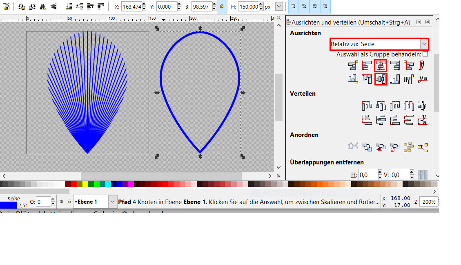
Task: Click 'Keine' stroke indicator in status bar
Action: (13, 198)
